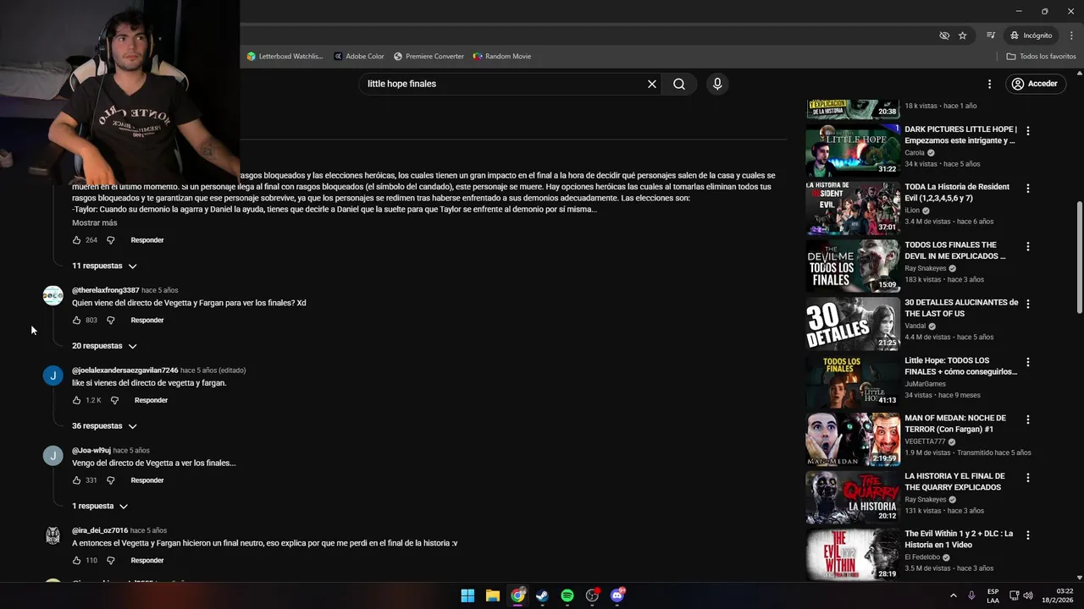This screenshot has height=609, width=1084.
Task: Expand 36 respuestas replies
Action: coord(104,426)
